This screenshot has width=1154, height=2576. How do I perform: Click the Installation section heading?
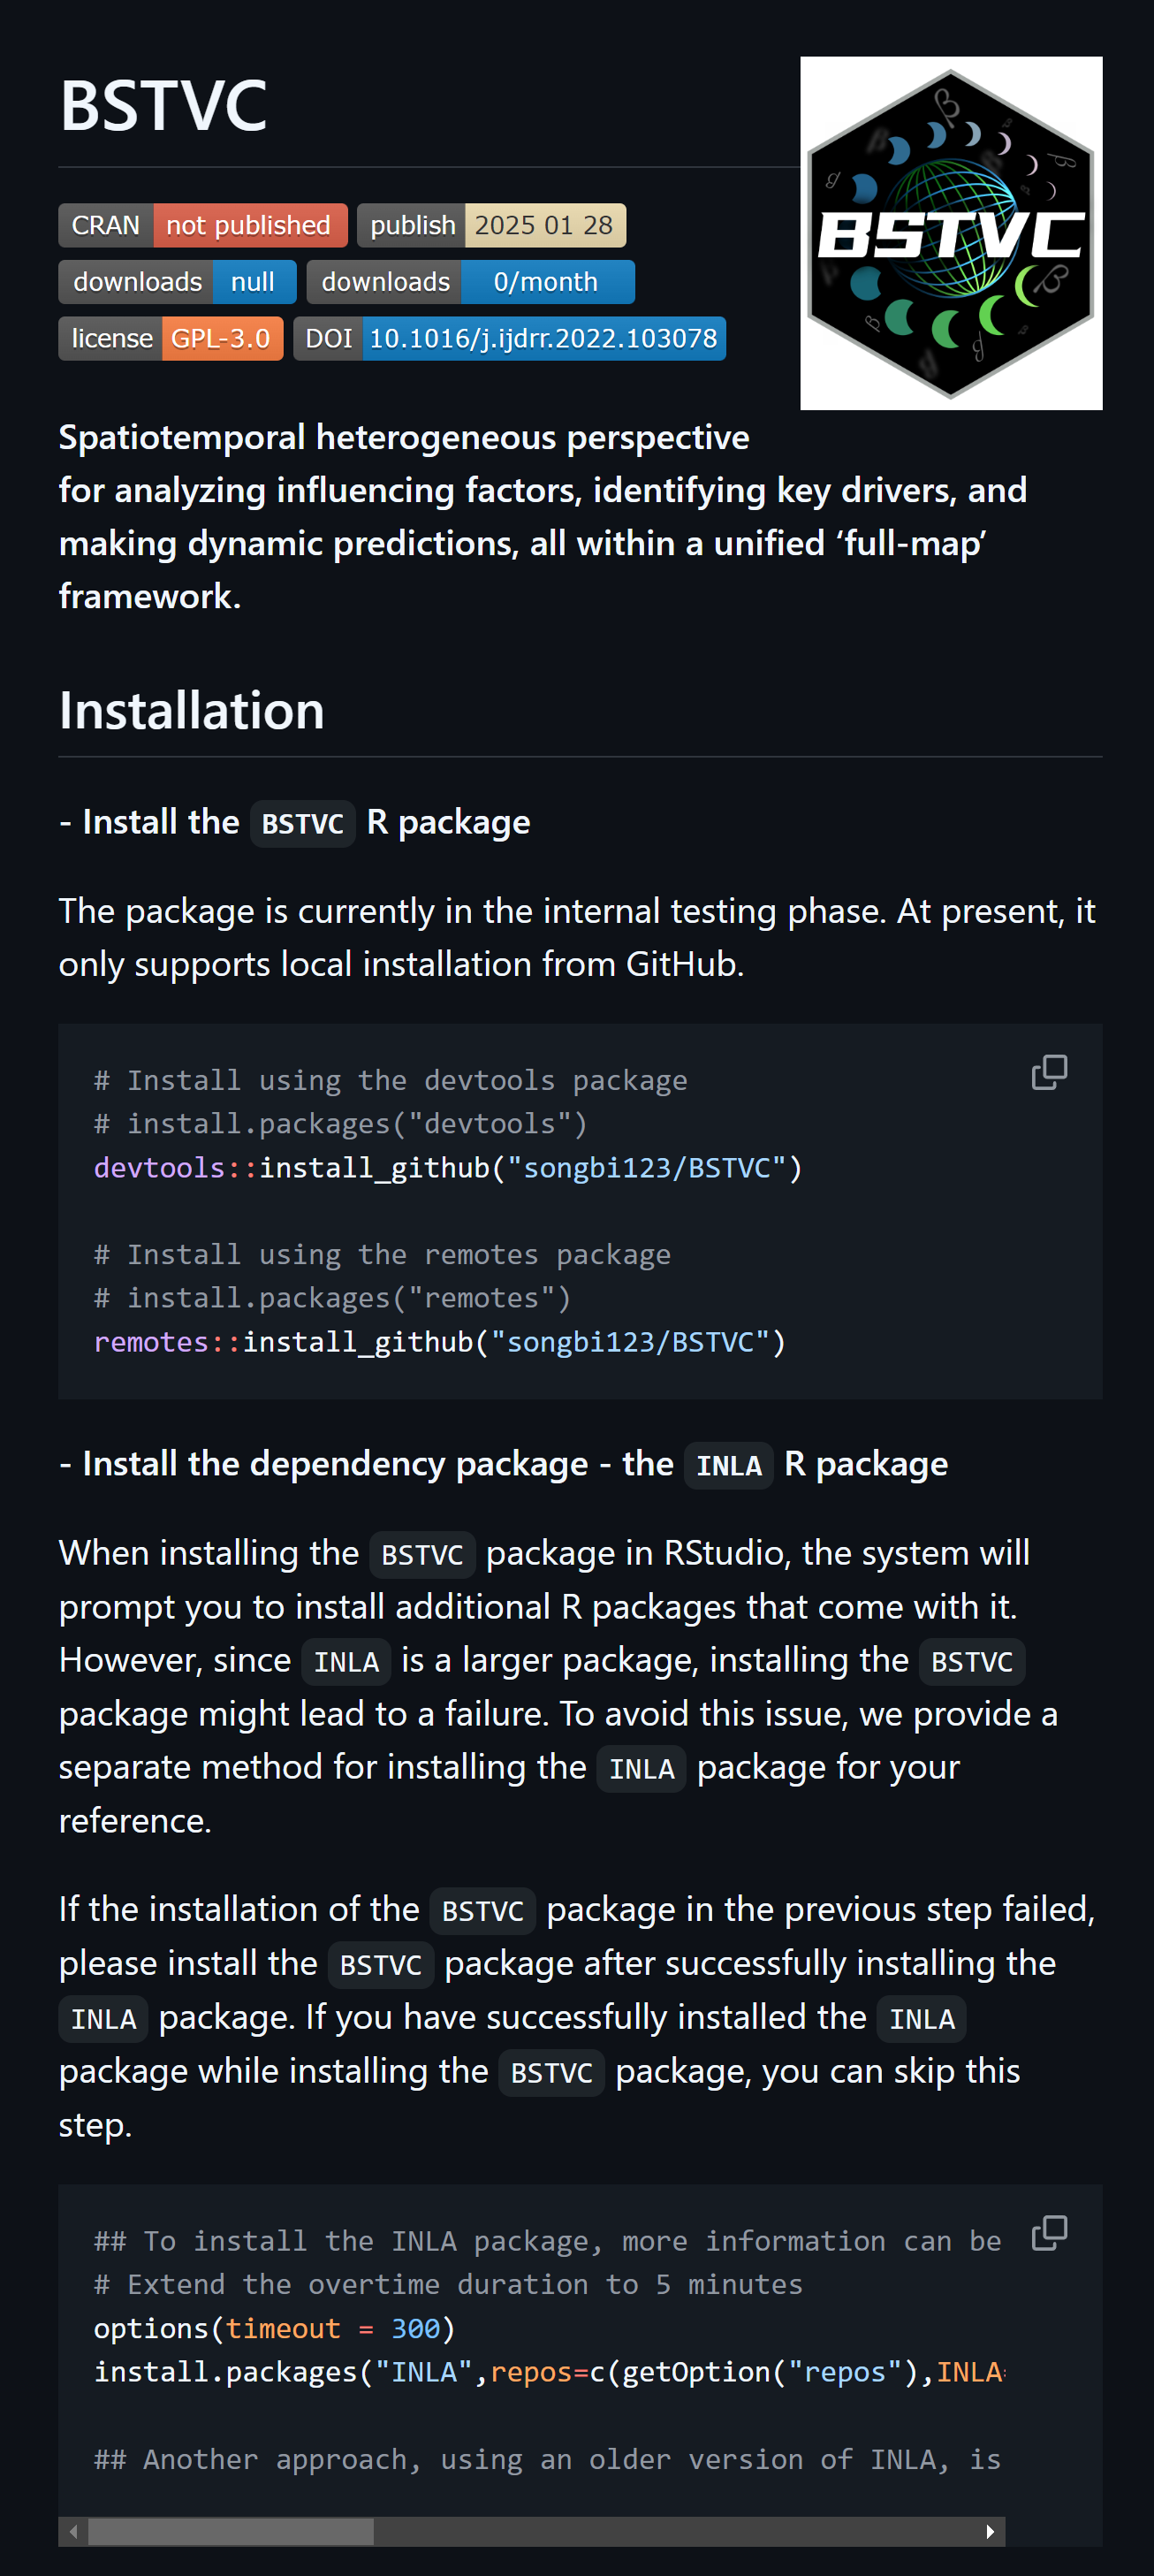click(192, 711)
